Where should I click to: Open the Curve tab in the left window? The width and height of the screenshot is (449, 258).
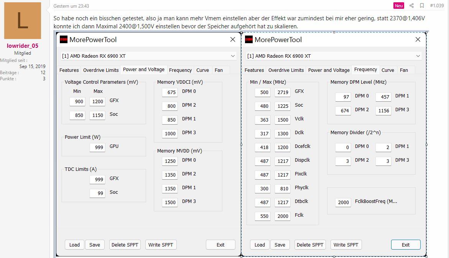pyautogui.click(x=202, y=70)
